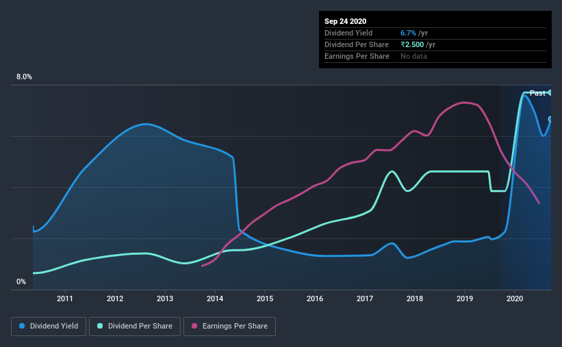562x347 pixels.
Task: Toggle the Earnings Per Share legend button
Action: (x=229, y=327)
